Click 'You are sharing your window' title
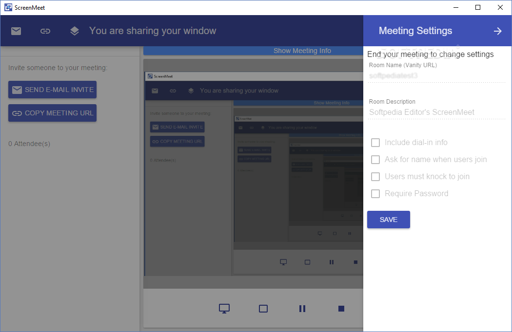Viewport: 512px width, 332px height. tap(153, 31)
